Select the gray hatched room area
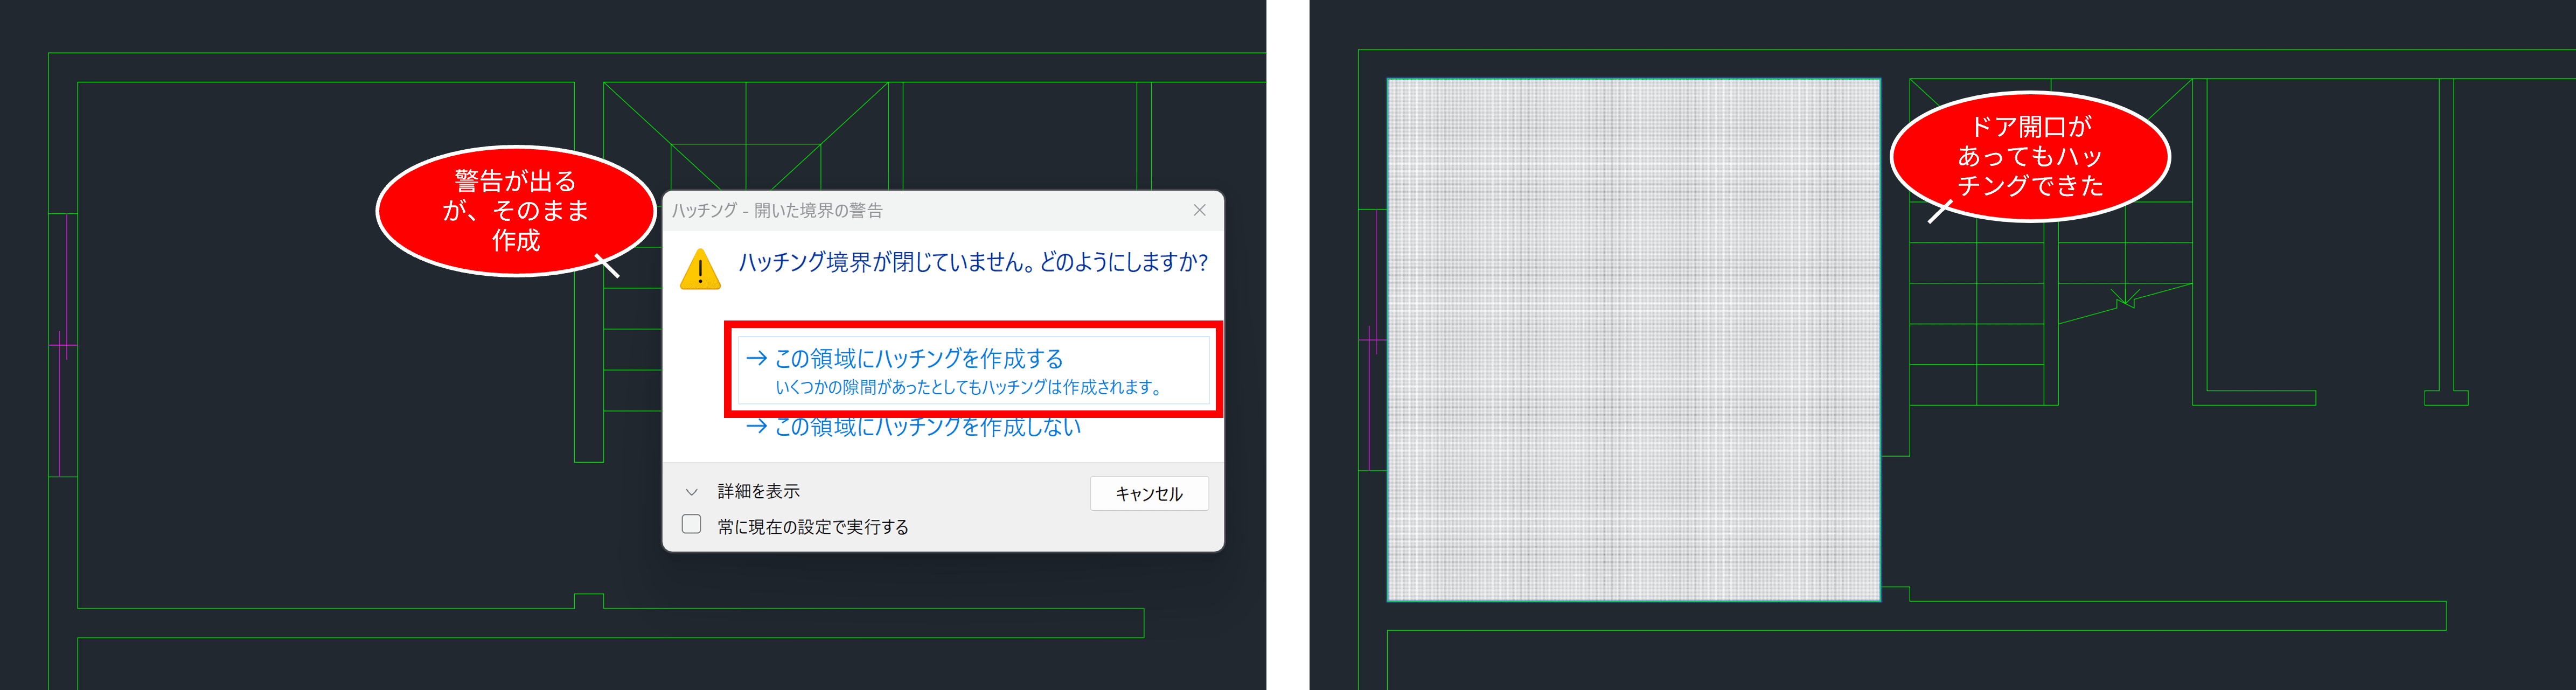 (x=1633, y=340)
